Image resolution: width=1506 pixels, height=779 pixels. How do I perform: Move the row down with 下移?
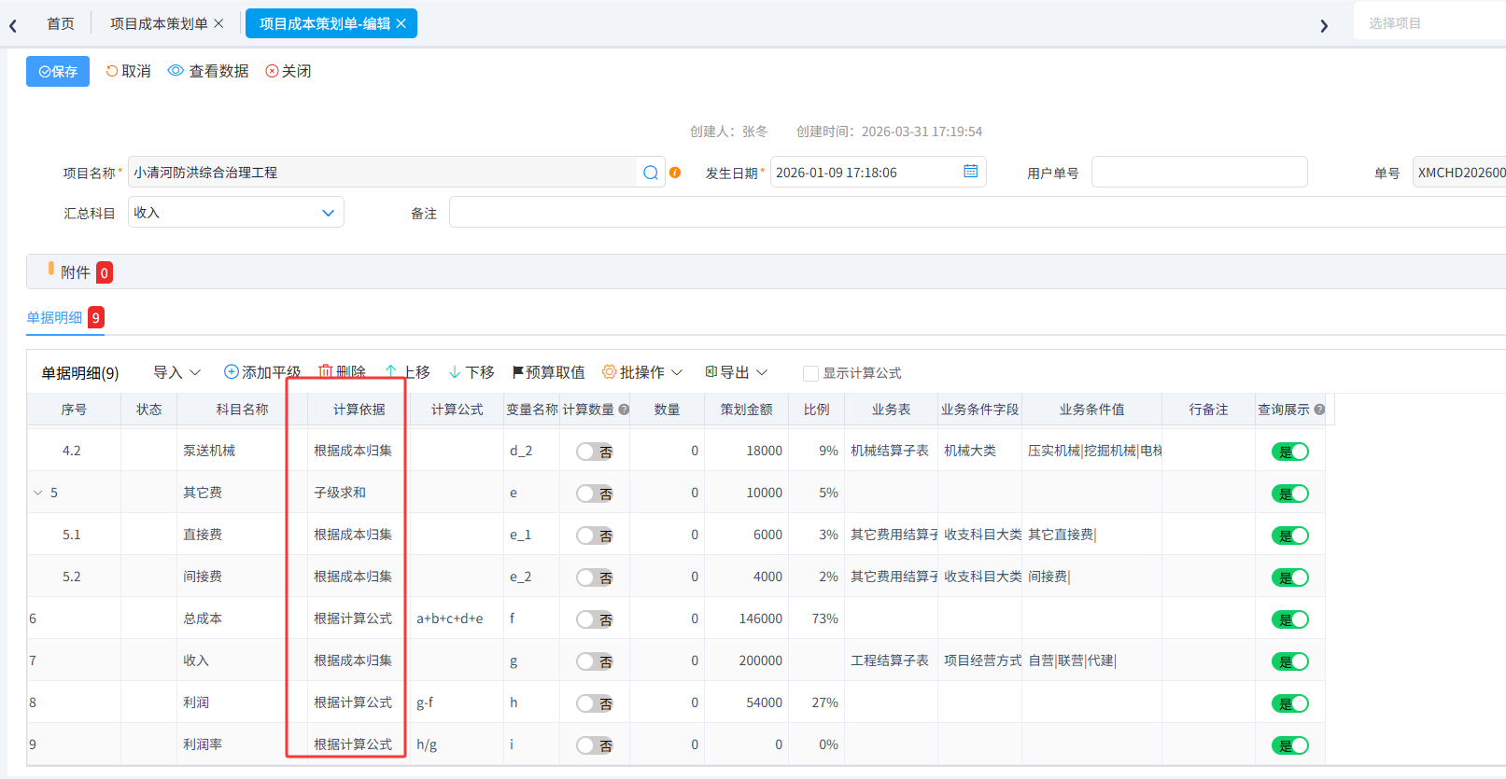tap(472, 372)
